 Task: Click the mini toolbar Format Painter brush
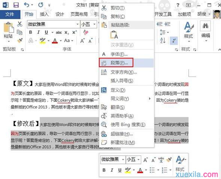pos(169,159)
